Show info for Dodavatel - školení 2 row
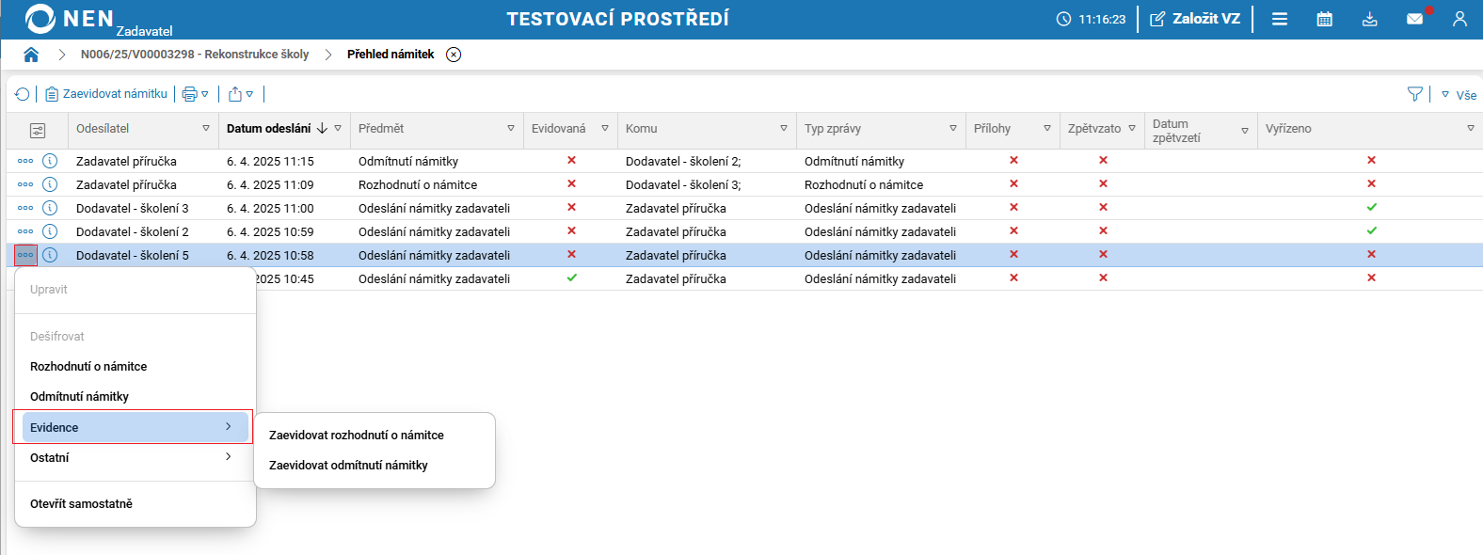Image resolution: width=1483 pixels, height=555 pixels. point(50,231)
